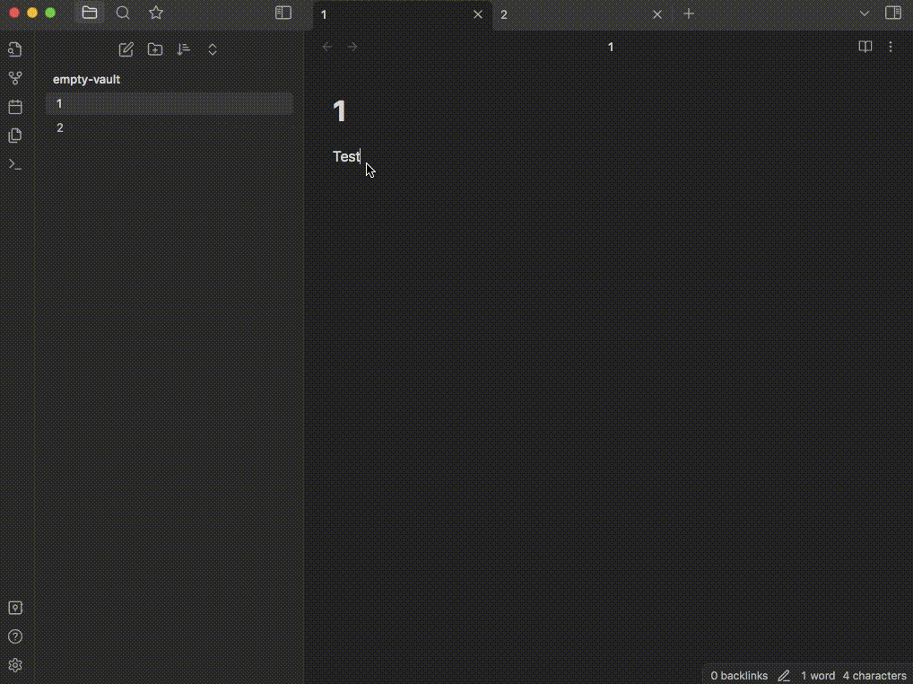Open the quick switcher ribbon icon
The height and width of the screenshot is (684, 913).
pyautogui.click(x=15, y=49)
